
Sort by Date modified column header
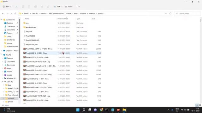click(63, 19)
